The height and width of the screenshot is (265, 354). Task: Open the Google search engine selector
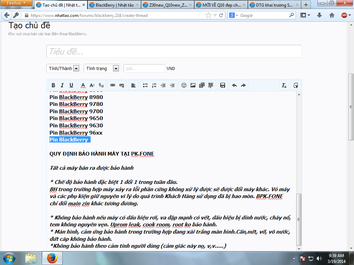pos(233,15)
